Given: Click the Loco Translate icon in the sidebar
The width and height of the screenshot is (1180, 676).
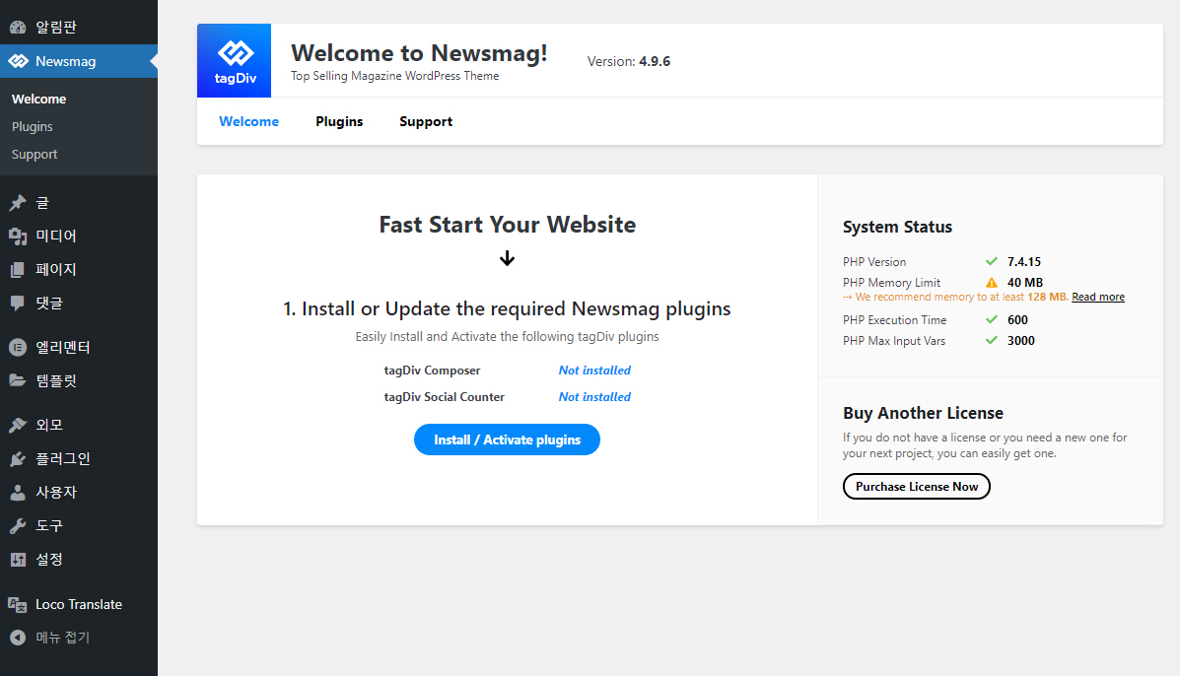Looking at the screenshot, I should pos(18,605).
